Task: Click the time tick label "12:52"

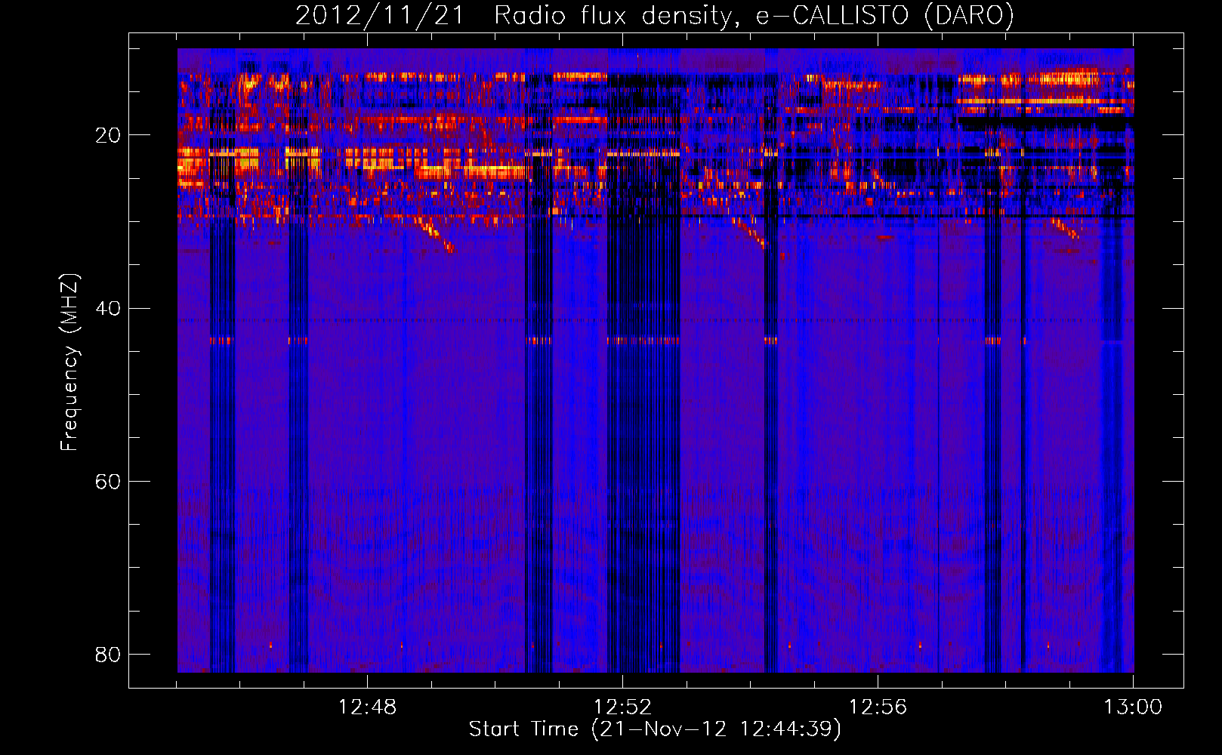Action: coord(622,707)
